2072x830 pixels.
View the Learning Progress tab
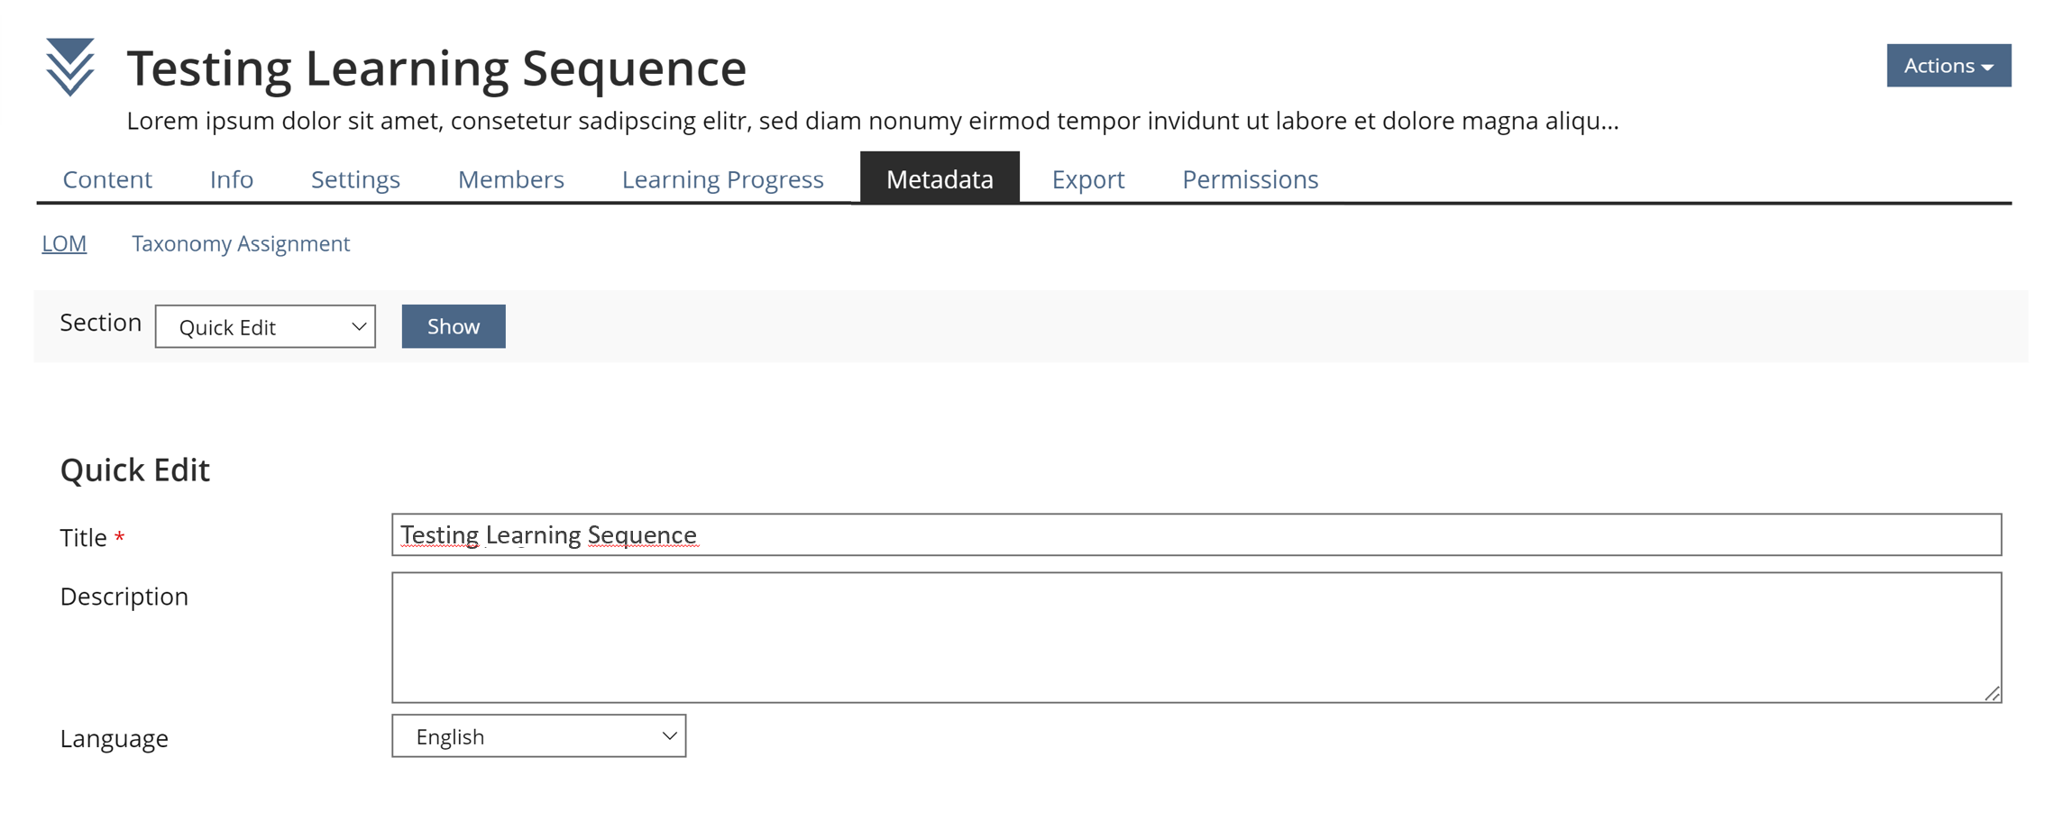coord(722,179)
